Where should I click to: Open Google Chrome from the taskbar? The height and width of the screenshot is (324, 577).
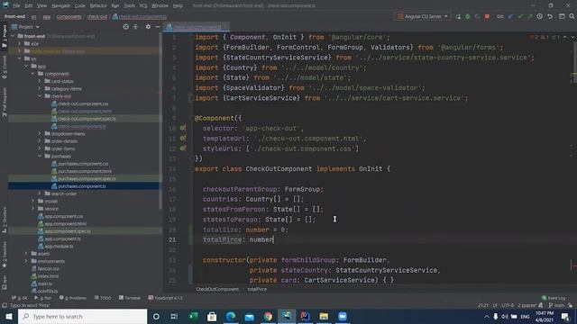[268, 316]
